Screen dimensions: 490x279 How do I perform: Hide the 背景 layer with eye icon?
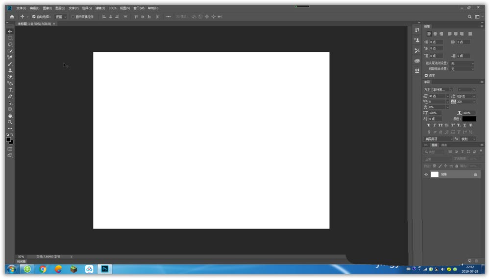click(x=426, y=174)
